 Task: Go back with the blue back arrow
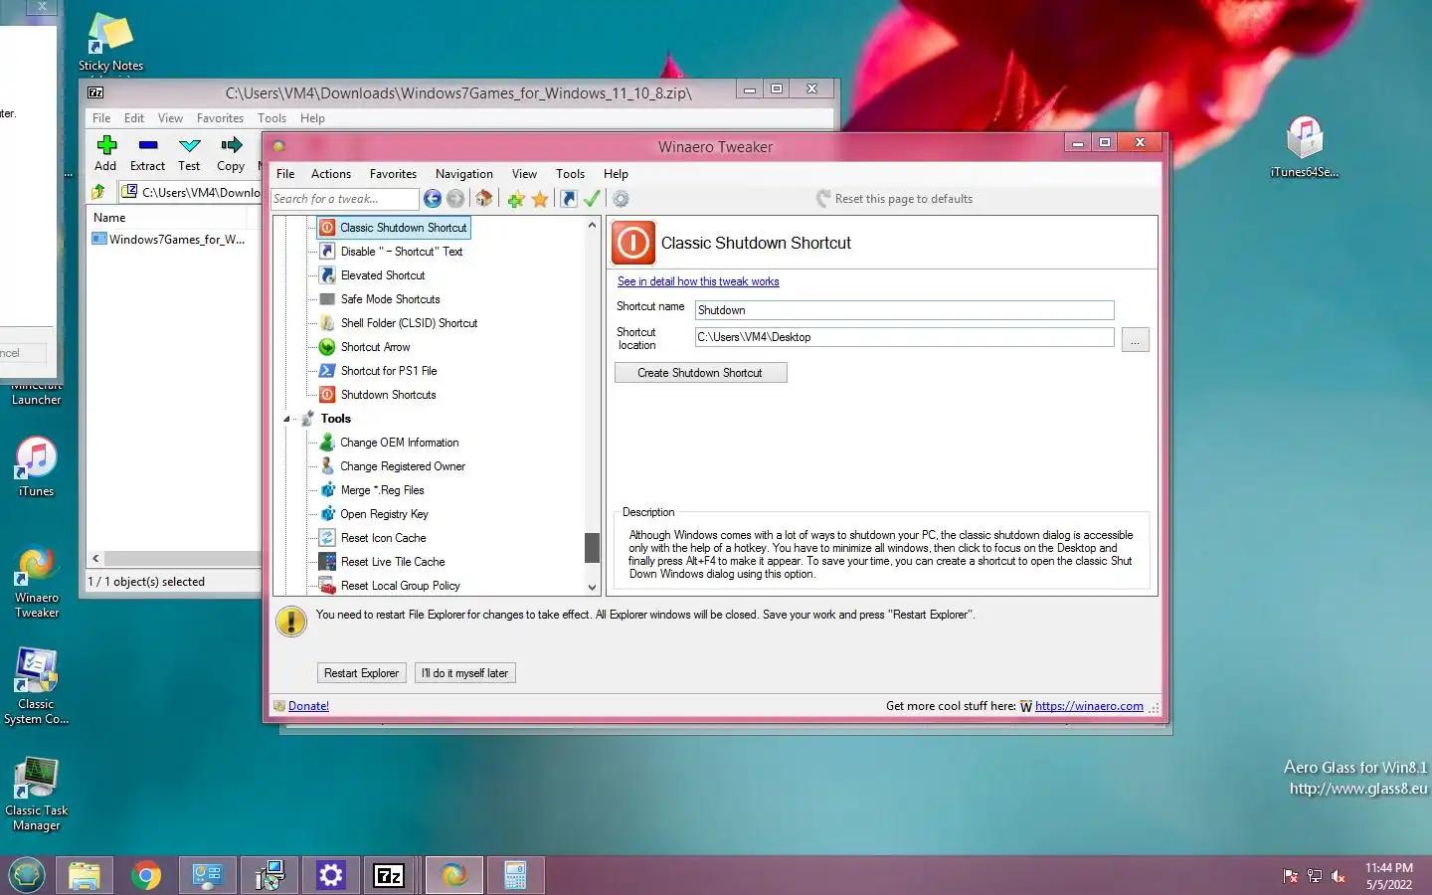point(433,199)
